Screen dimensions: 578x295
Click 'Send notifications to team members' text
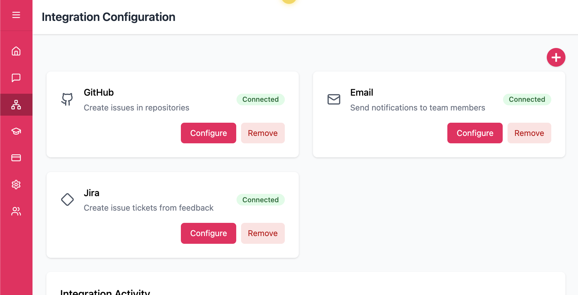(x=417, y=108)
